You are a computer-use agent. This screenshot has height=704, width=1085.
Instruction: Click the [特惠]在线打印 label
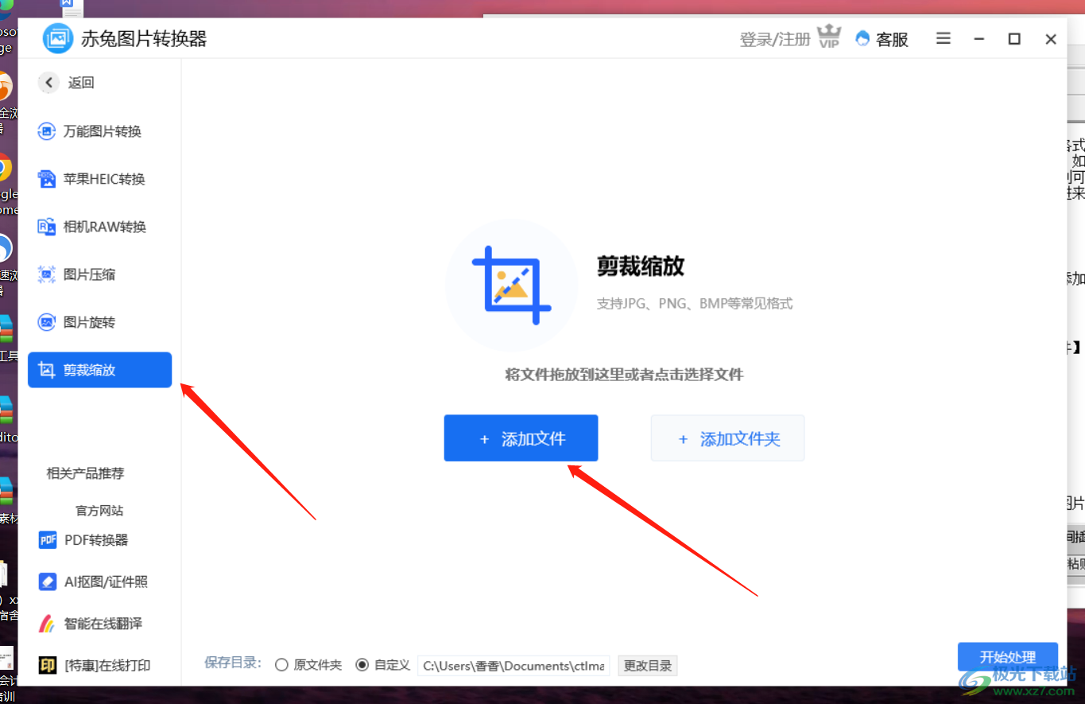(x=107, y=665)
